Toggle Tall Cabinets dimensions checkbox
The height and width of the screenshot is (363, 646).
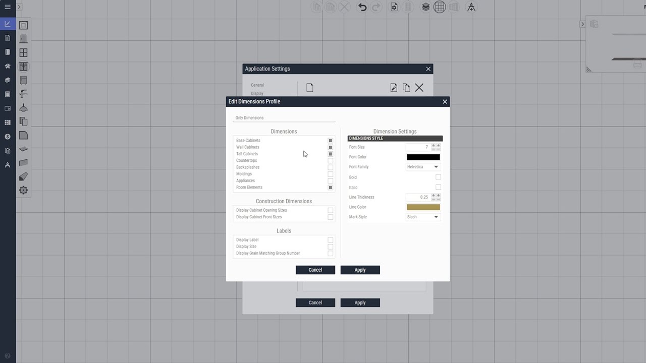(331, 154)
